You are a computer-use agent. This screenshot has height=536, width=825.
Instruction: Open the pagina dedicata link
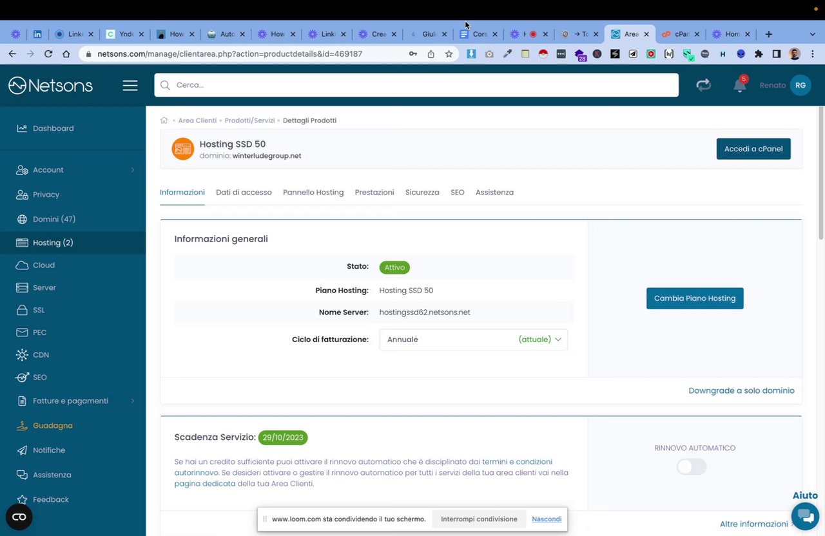coord(205,484)
